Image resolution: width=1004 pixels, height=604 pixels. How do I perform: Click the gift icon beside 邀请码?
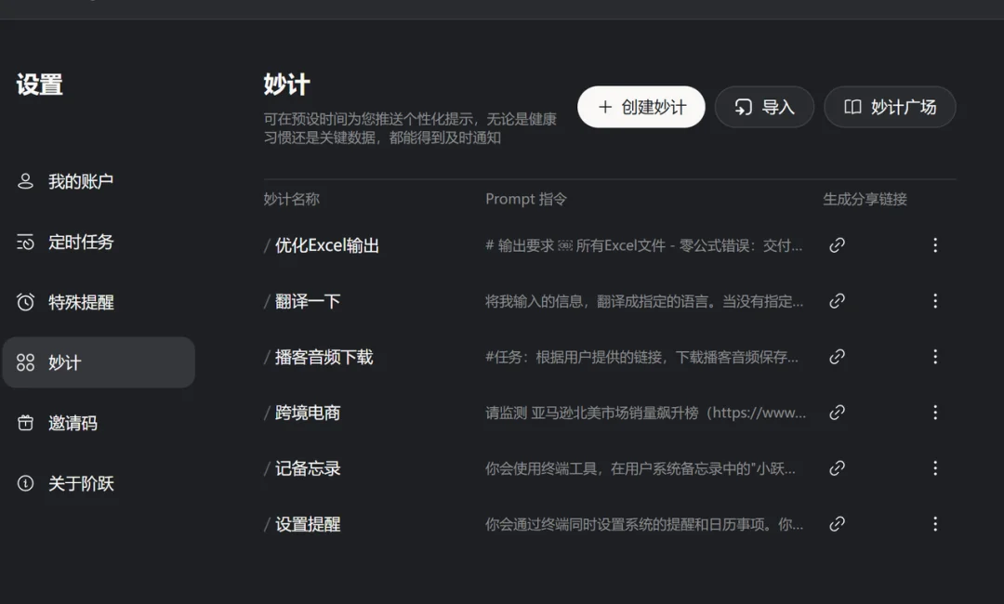[x=23, y=423]
